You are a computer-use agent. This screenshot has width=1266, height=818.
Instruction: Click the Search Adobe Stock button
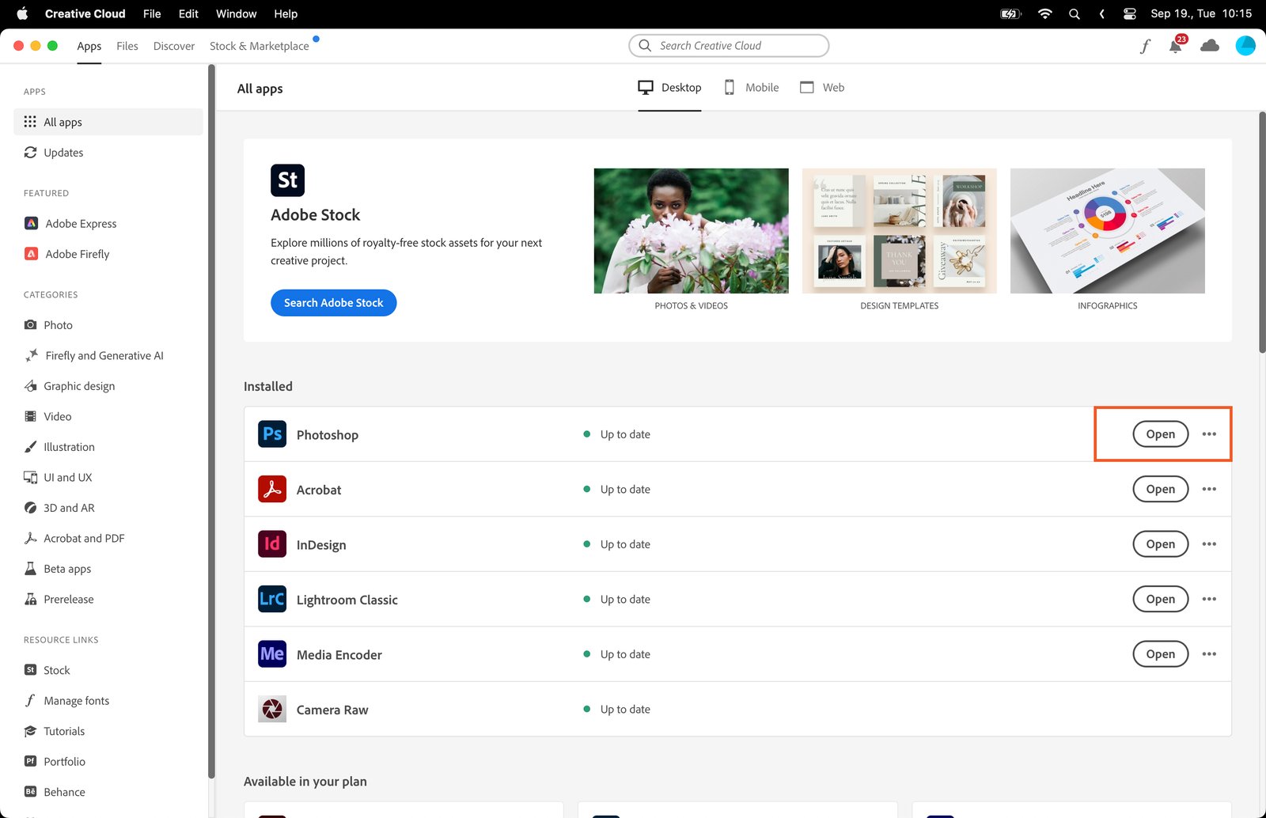pyautogui.click(x=333, y=303)
